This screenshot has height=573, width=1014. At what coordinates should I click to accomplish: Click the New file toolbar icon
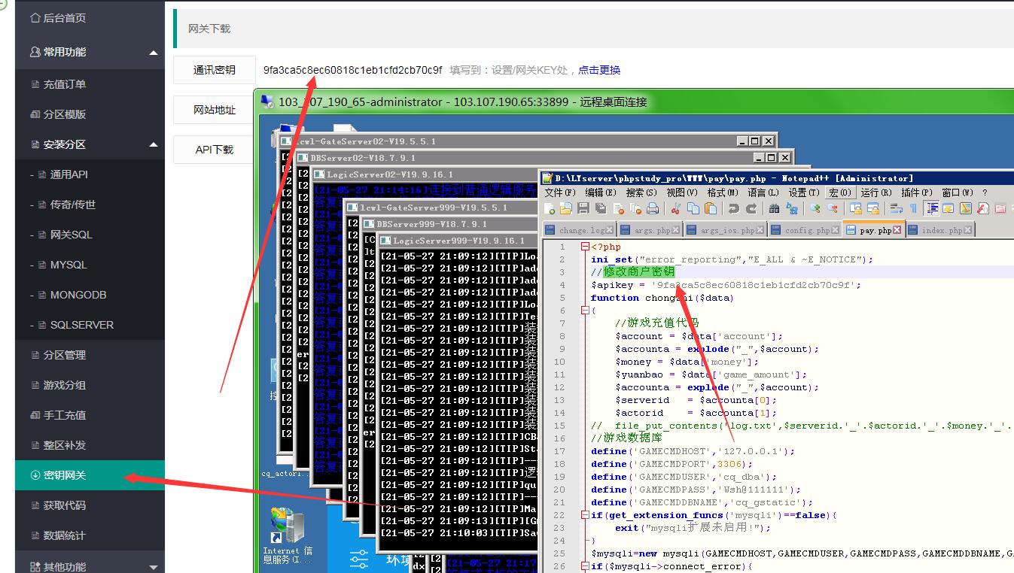(550, 208)
